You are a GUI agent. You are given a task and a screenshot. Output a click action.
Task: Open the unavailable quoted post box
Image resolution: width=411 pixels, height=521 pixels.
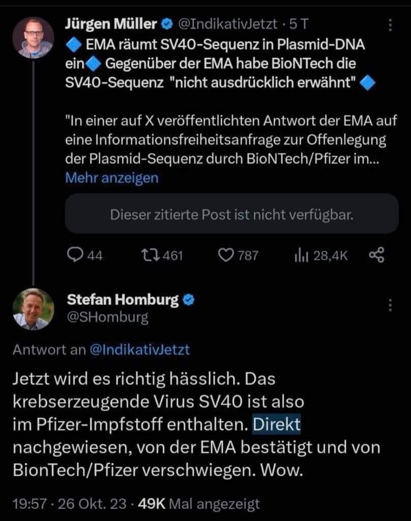pos(231,215)
